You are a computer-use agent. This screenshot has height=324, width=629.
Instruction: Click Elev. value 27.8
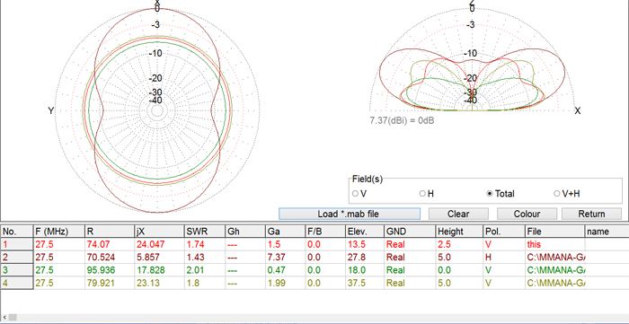(356, 257)
